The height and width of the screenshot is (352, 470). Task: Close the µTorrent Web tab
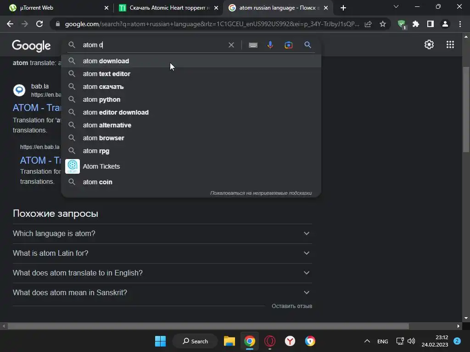[106, 8]
